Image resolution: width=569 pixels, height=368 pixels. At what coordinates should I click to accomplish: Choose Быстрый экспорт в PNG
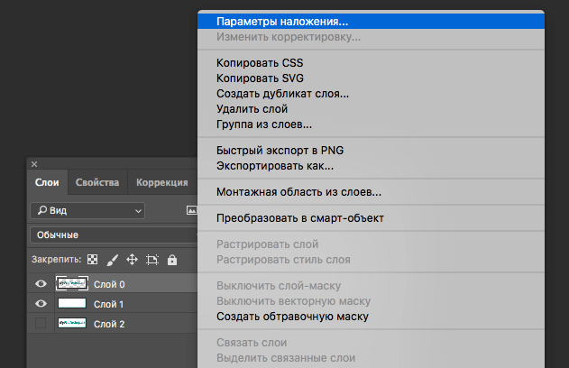(x=371, y=151)
